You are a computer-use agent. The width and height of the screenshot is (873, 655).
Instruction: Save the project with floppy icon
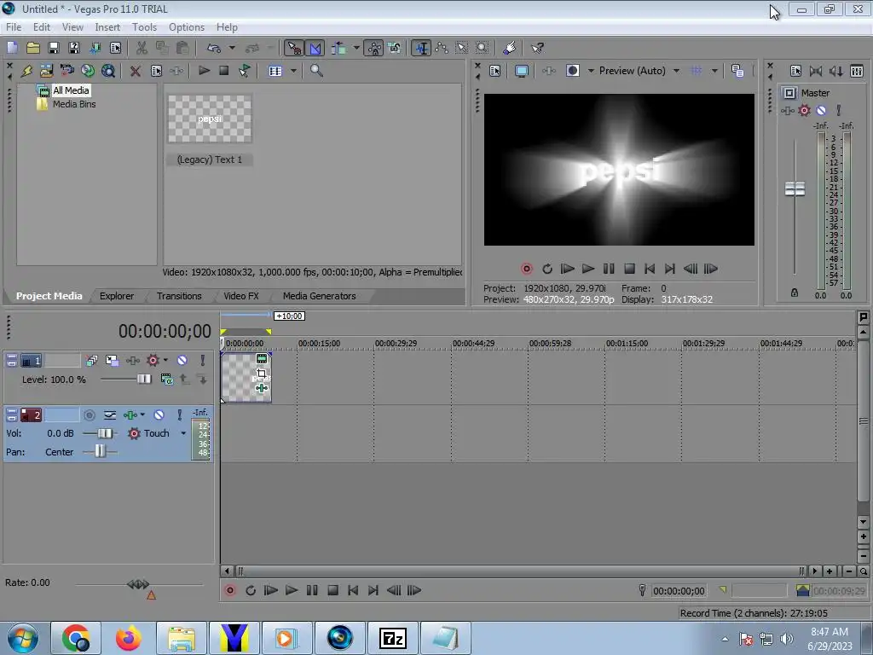(x=54, y=48)
